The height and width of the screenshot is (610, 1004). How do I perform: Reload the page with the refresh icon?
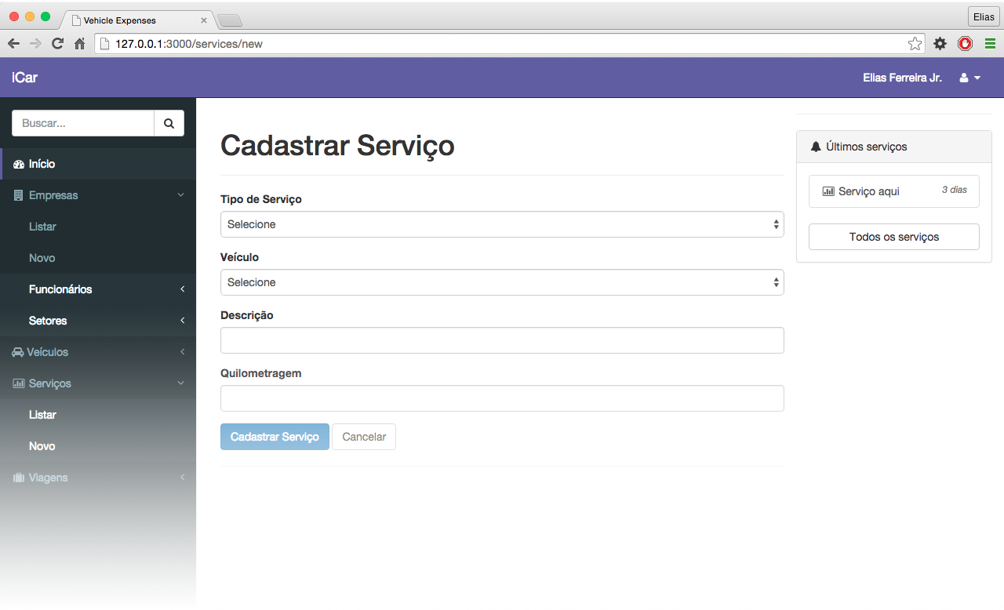point(57,44)
